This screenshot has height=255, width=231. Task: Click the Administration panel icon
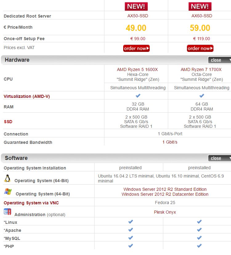click(x=7, y=212)
